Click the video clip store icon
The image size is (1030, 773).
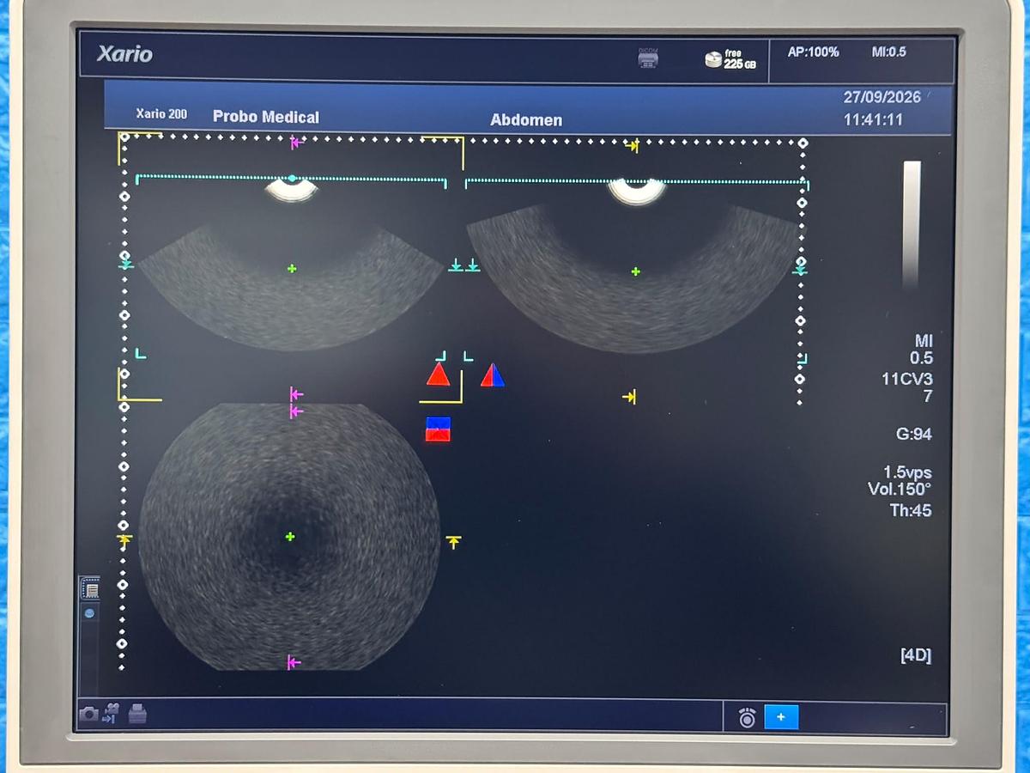(112, 713)
